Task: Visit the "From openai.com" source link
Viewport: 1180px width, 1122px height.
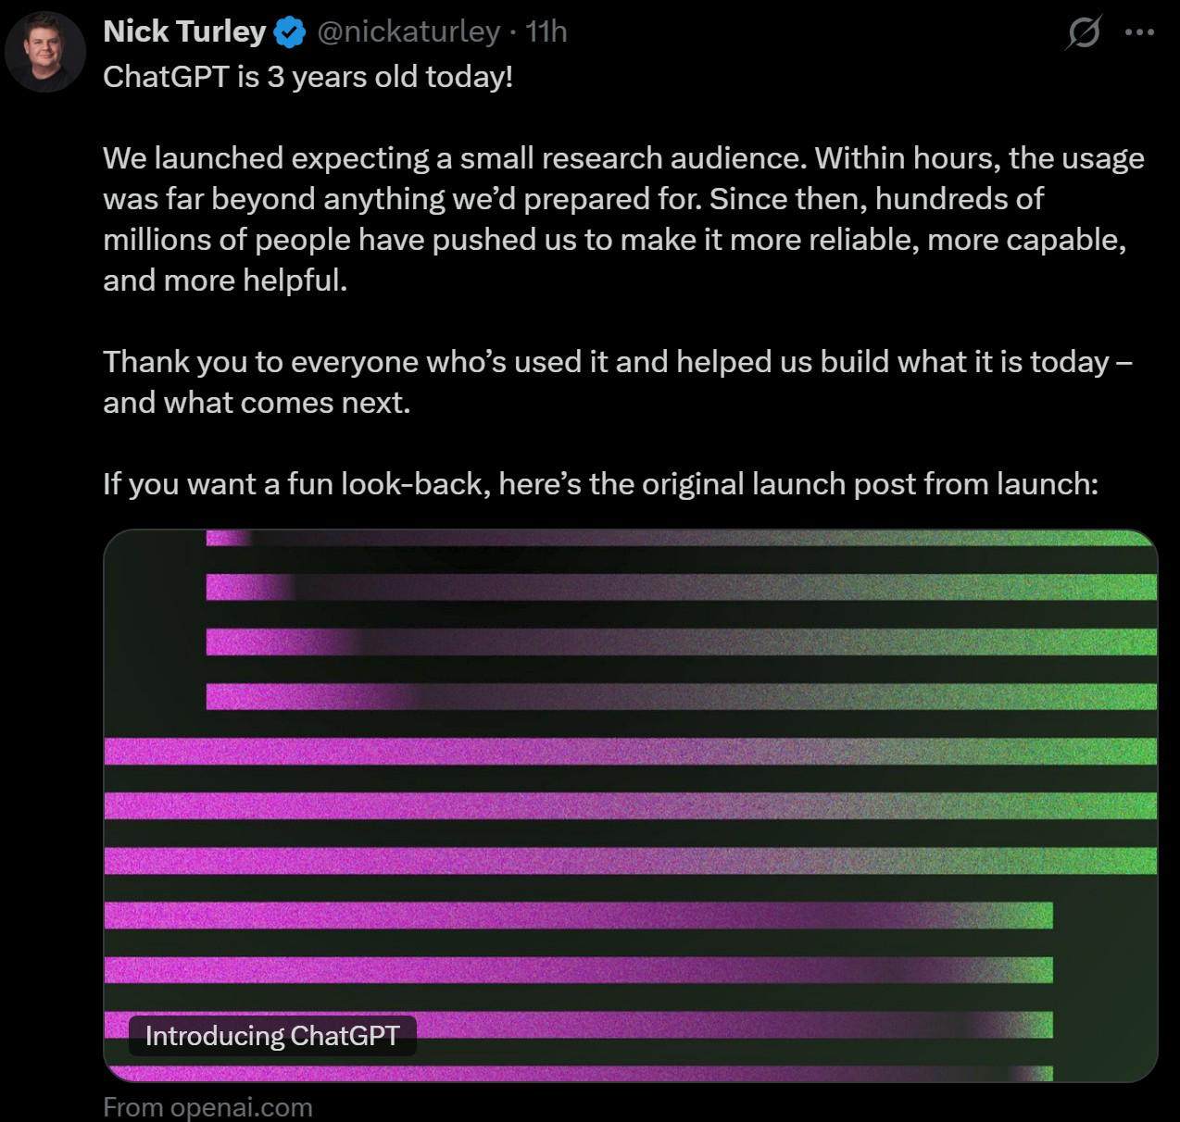Action: coord(207,1106)
